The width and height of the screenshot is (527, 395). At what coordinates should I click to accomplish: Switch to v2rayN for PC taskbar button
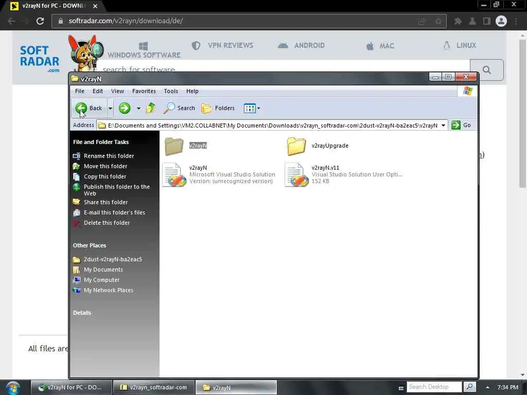click(71, 387)
